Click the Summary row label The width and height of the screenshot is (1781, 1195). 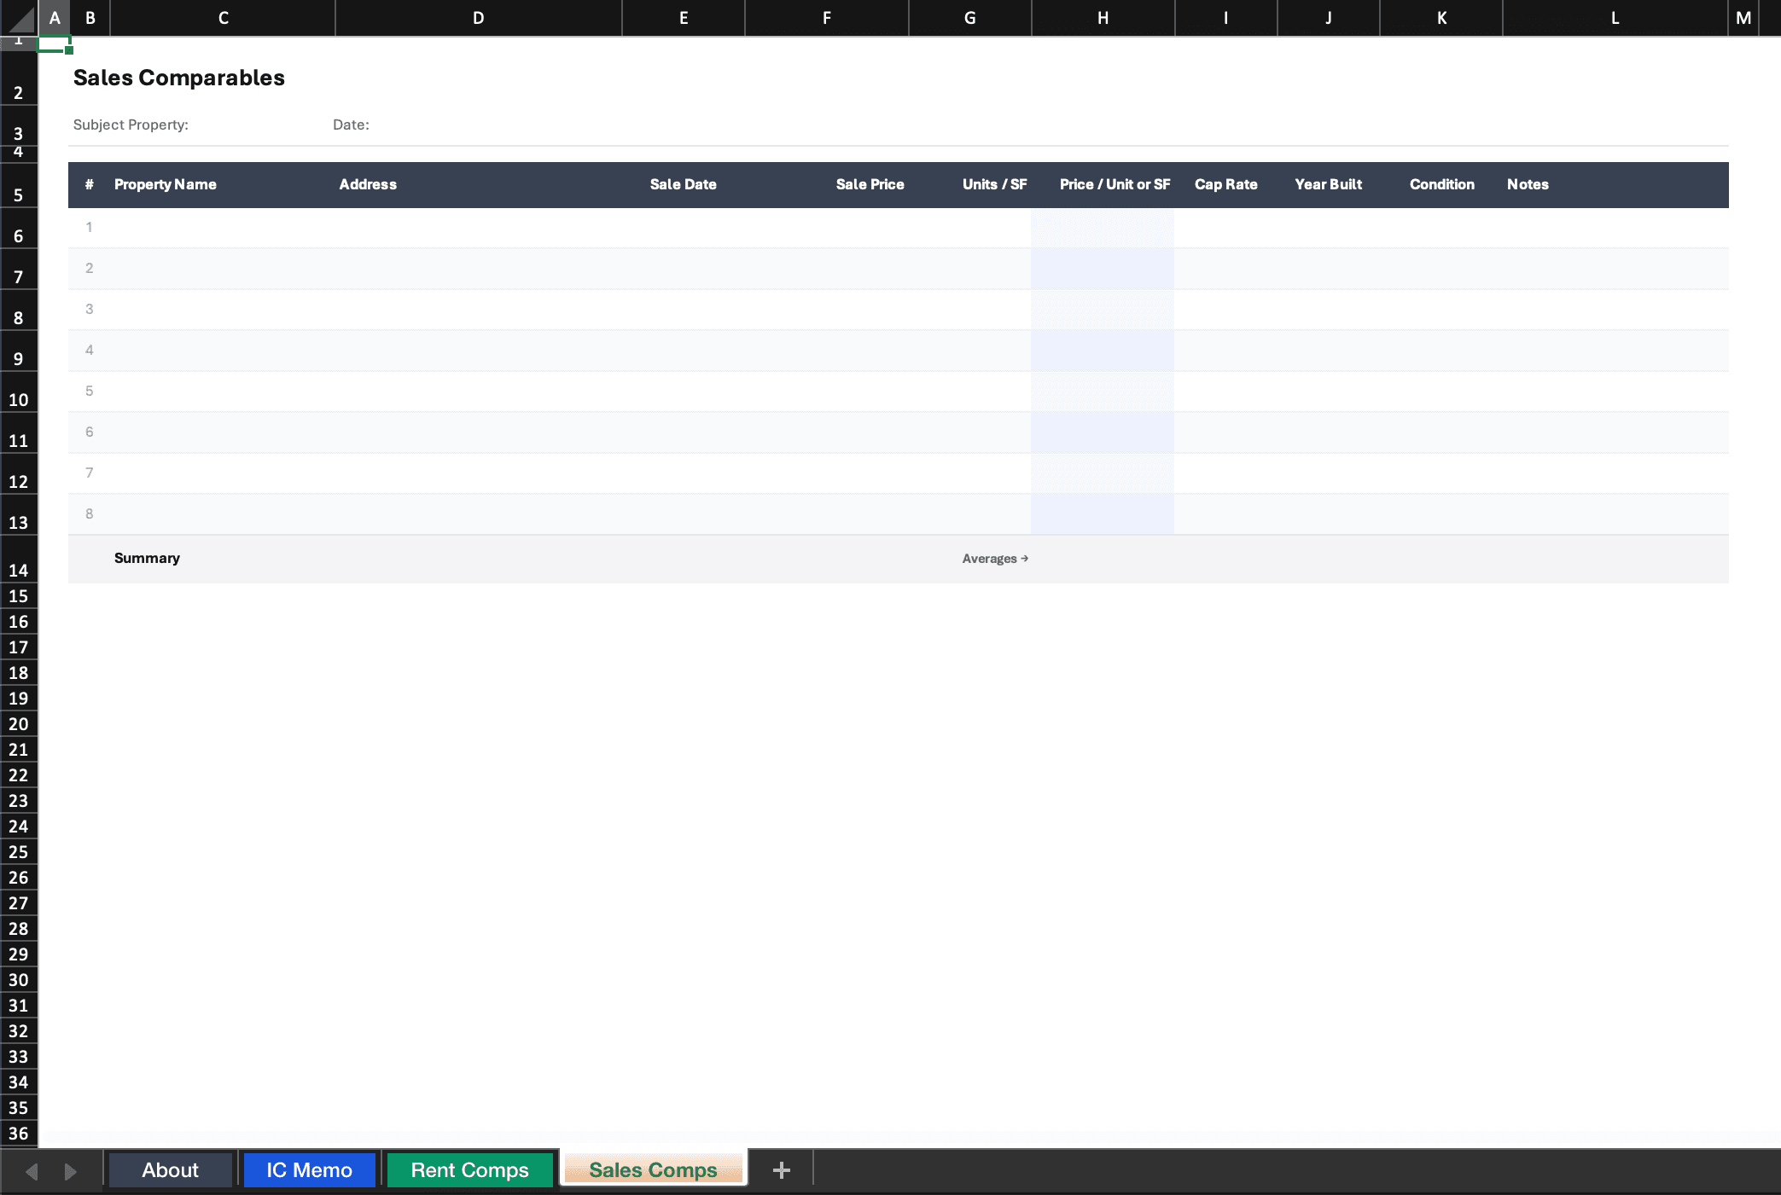146,559
